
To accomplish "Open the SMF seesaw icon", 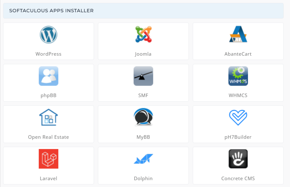I will [x=143, y=76].
